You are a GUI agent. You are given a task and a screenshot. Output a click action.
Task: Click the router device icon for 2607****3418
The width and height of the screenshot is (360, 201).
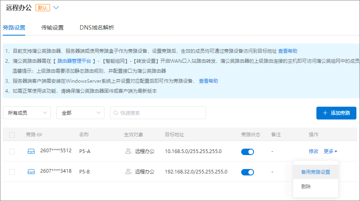click(x=31, y=172)
